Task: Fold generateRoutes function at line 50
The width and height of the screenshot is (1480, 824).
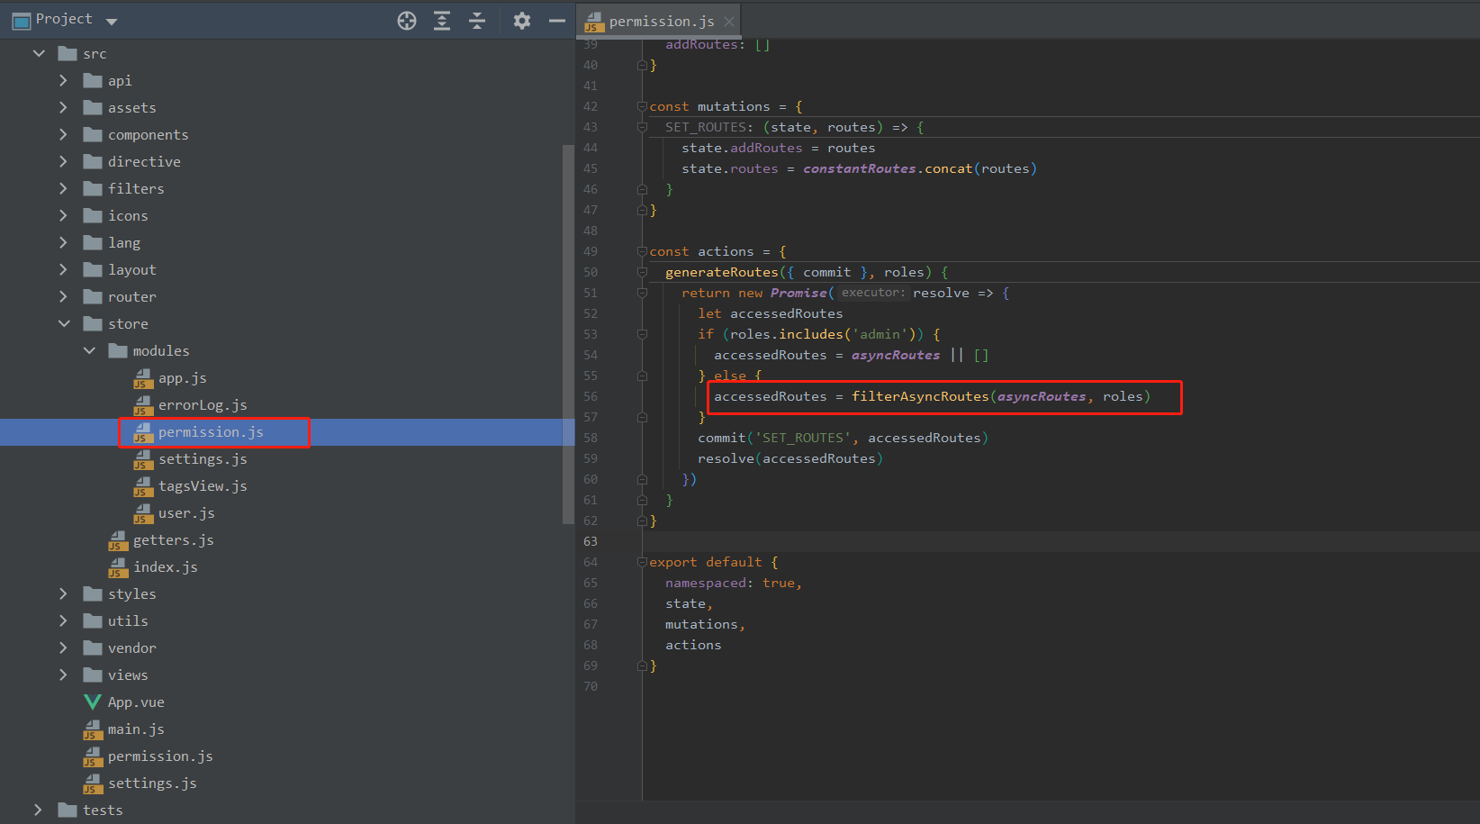Action: (642, 272)
